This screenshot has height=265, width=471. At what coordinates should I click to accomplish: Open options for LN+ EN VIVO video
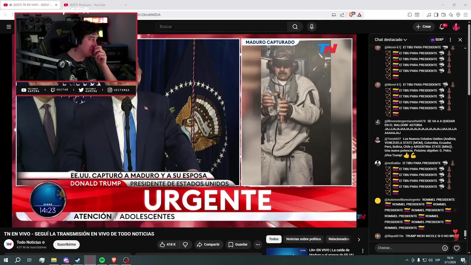tap(362, 251)
